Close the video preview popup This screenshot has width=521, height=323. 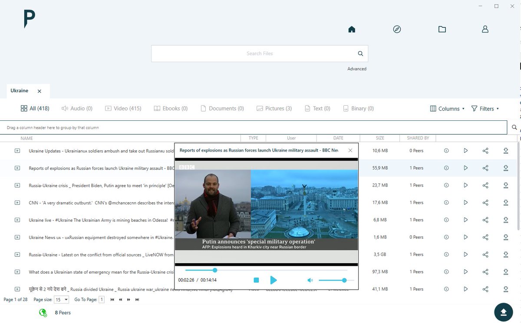click(x=350, y=150)
